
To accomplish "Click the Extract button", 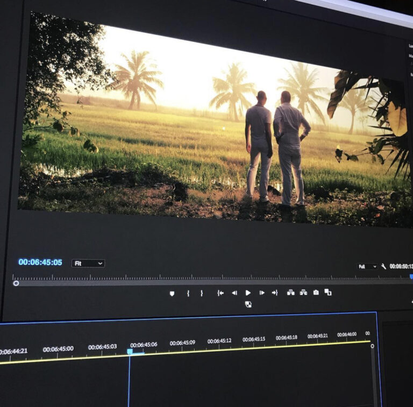I will [x=303, y=292].
